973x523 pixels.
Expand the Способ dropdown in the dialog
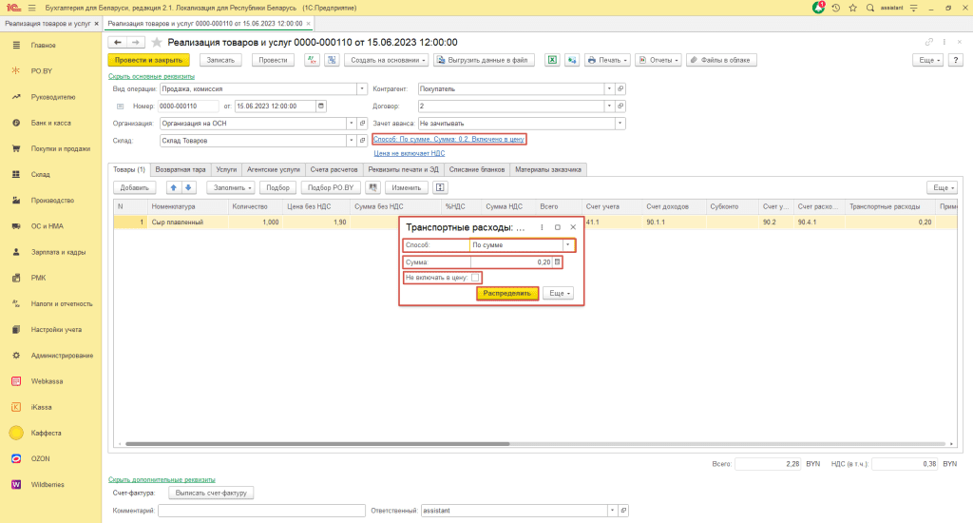coord(568,244)
